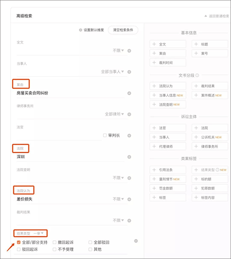Uncheck the 全部/部分支持 checkbox
Image resolution: width=231 pixels, height=259 pixels.
point(19,242)
